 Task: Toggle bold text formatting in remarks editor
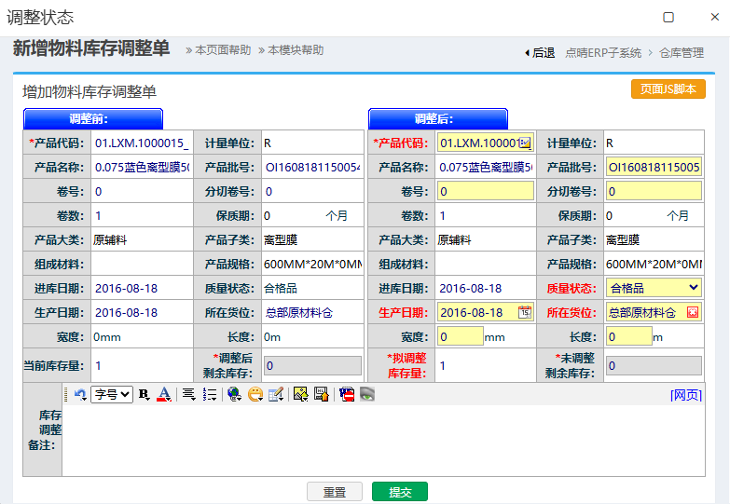pyautogui.click(x=144, y=394)
